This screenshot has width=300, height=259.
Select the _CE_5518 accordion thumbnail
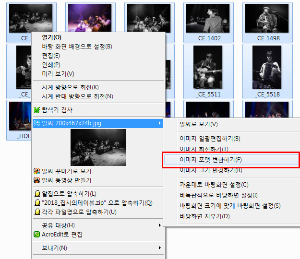coord(267,67)
